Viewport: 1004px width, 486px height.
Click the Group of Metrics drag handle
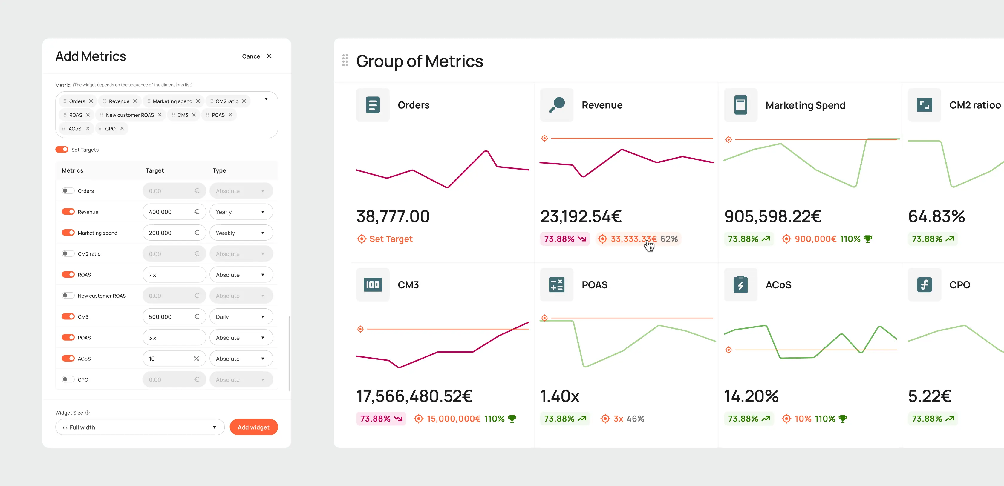(345, 60)
